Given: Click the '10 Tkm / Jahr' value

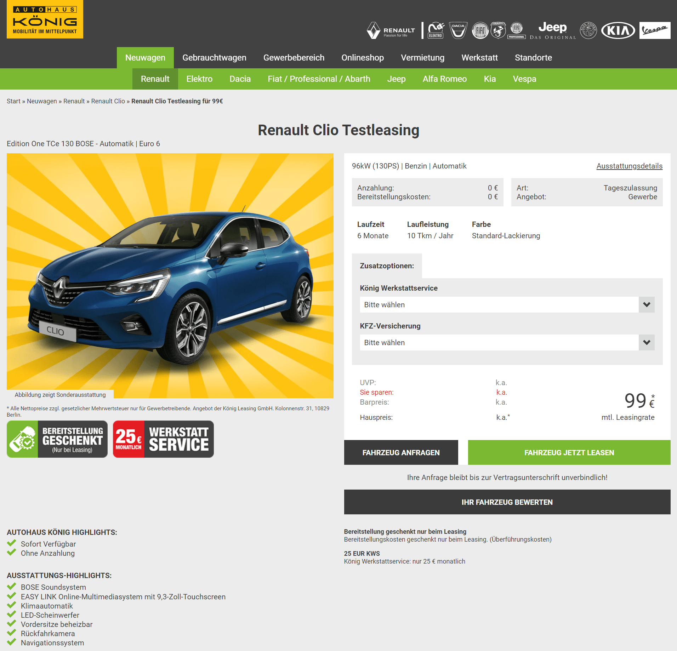Looking at the screenshot, I should 430,236.
